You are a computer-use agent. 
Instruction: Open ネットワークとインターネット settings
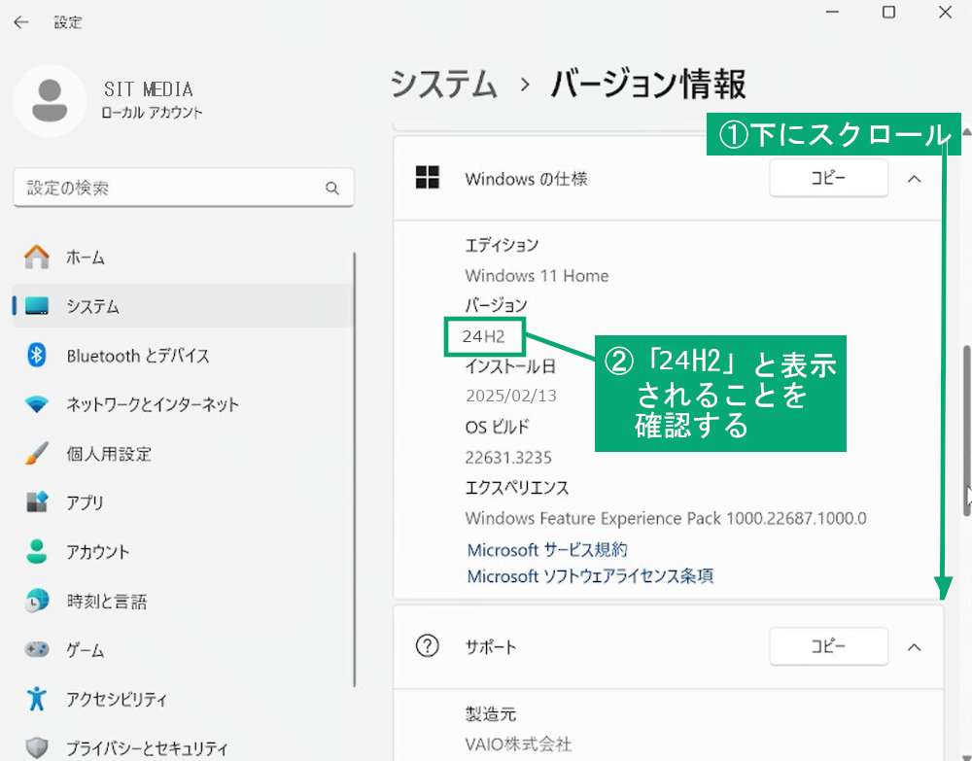183,404
